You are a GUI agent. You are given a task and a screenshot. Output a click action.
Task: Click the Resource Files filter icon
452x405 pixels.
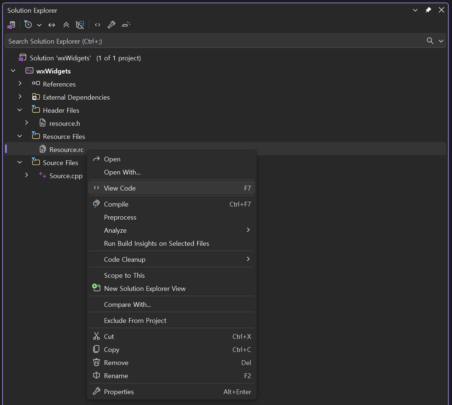pos(36,135)
